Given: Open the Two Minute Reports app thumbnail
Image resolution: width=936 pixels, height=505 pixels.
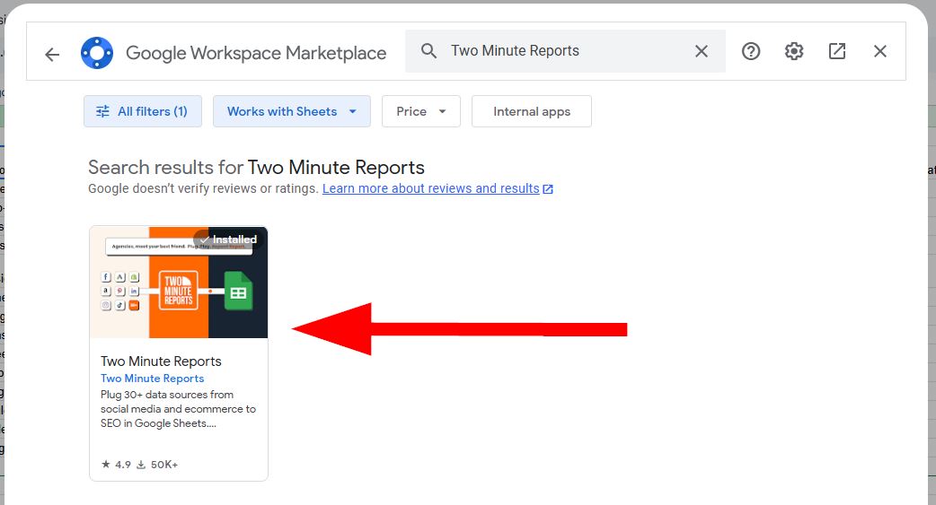Looking at the screenshot, I should point(179,282).
